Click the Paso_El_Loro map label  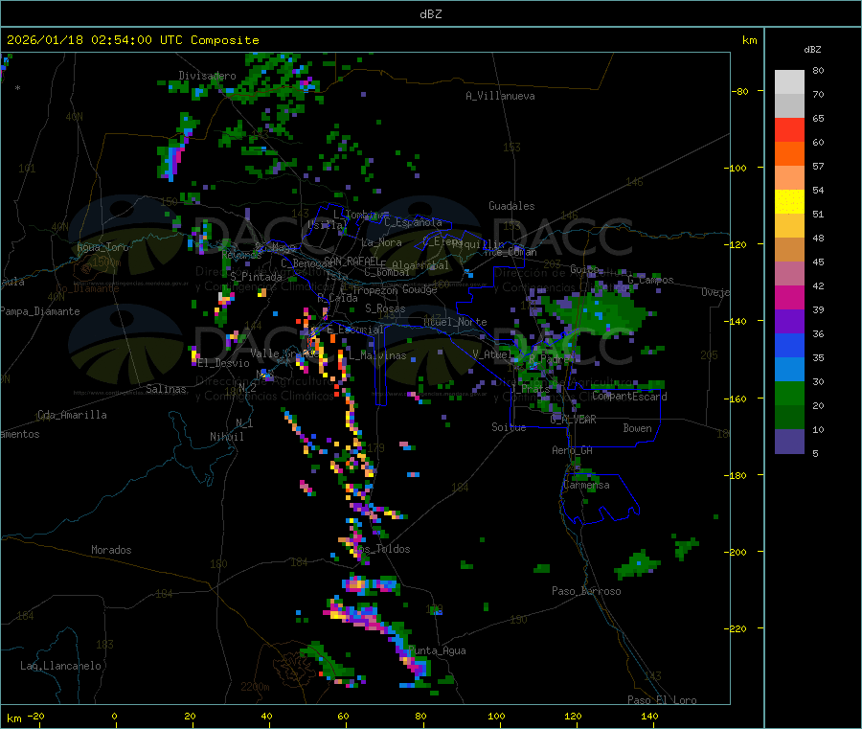tap(662, 700)
